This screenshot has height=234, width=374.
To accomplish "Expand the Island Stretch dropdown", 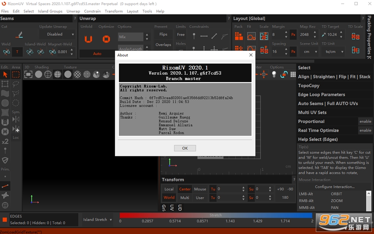I will click(x=97, y=220).
